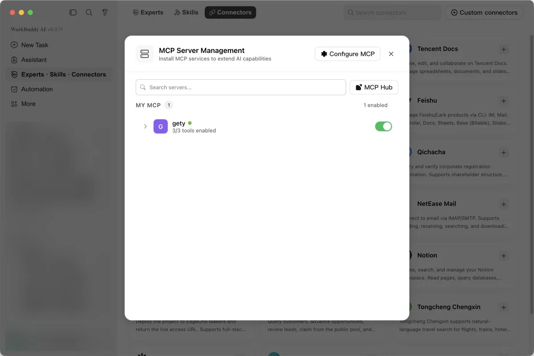Screen dimensions: 534x356
Task: Switch to the Experts tab
Action: pos(148,12)
